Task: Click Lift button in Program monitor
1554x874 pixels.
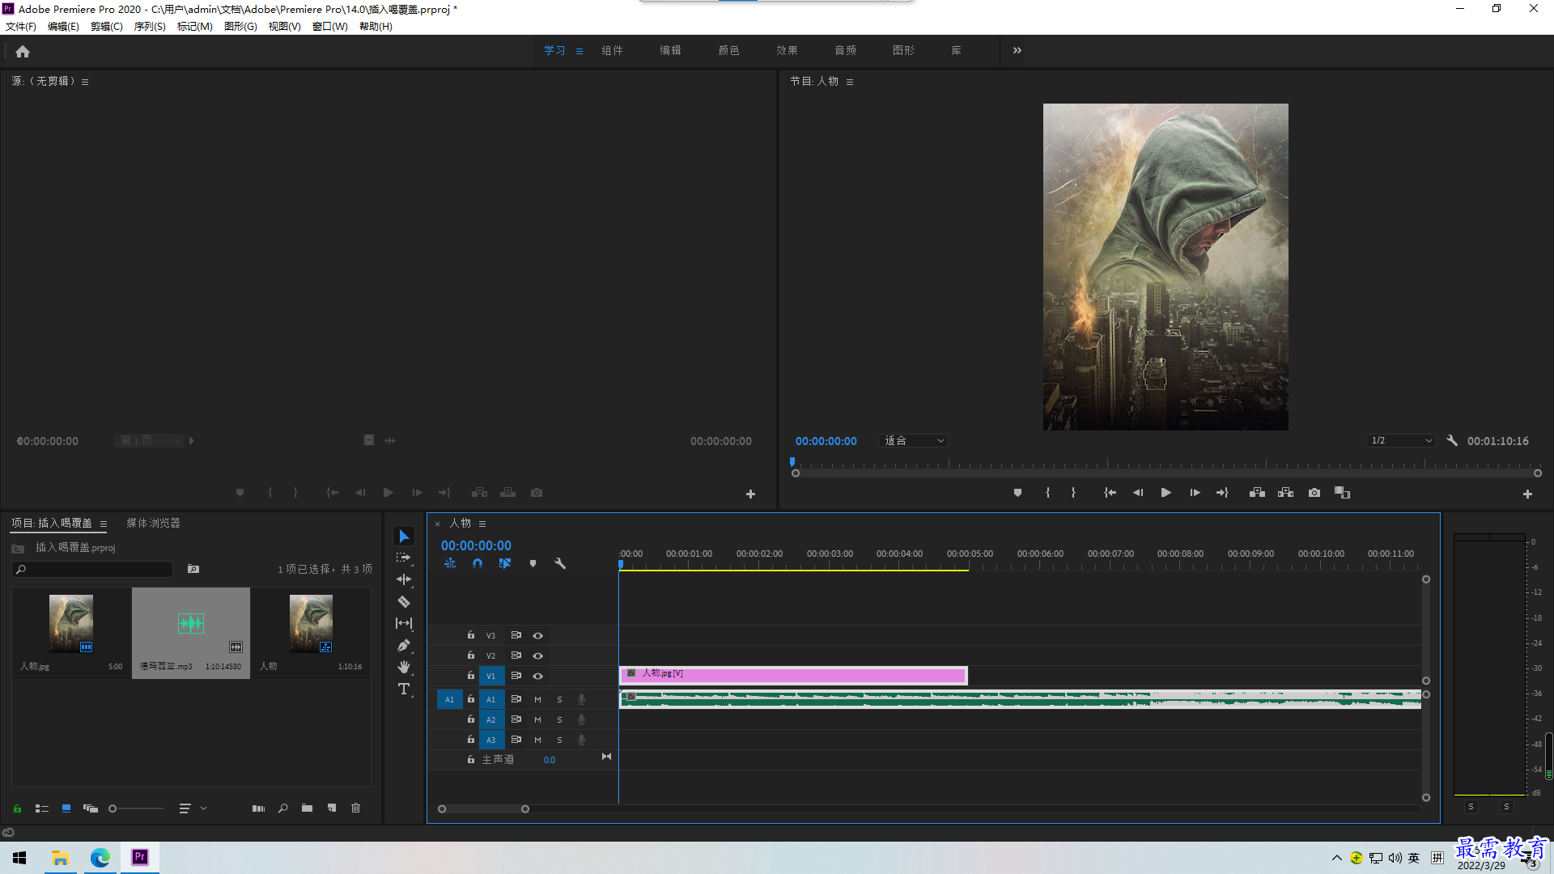Action: pyautogui.click(x=1257, y=493)
